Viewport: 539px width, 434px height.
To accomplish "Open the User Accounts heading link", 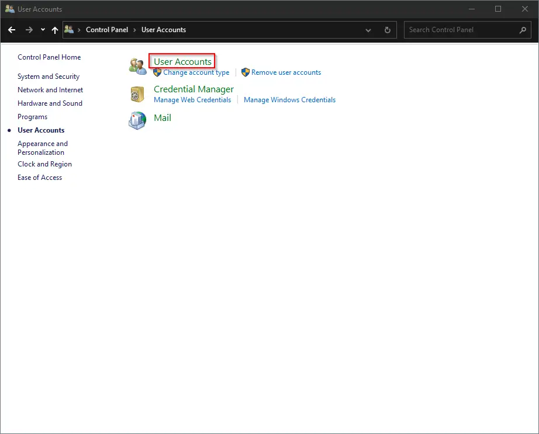I will 182,62.
